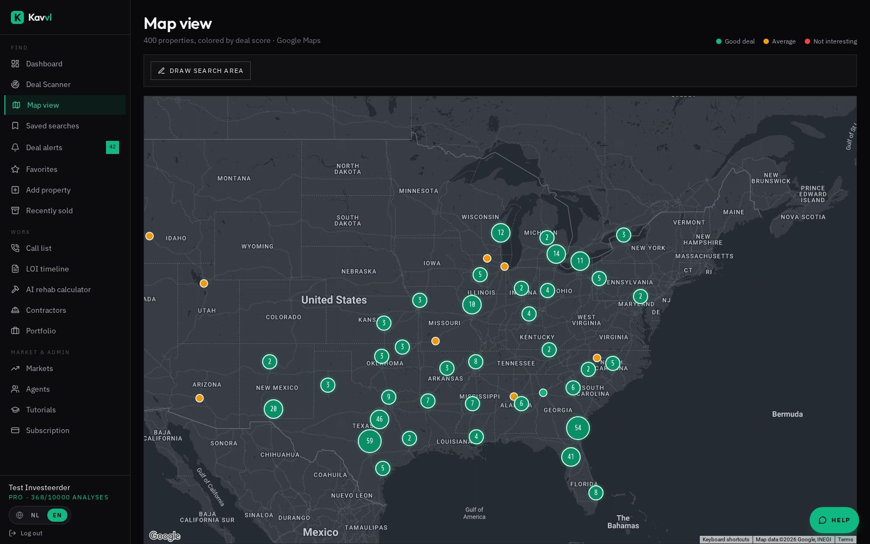Click the Recently sold archive icon
This screenshot has height=544, width=870.
point(15,211)
